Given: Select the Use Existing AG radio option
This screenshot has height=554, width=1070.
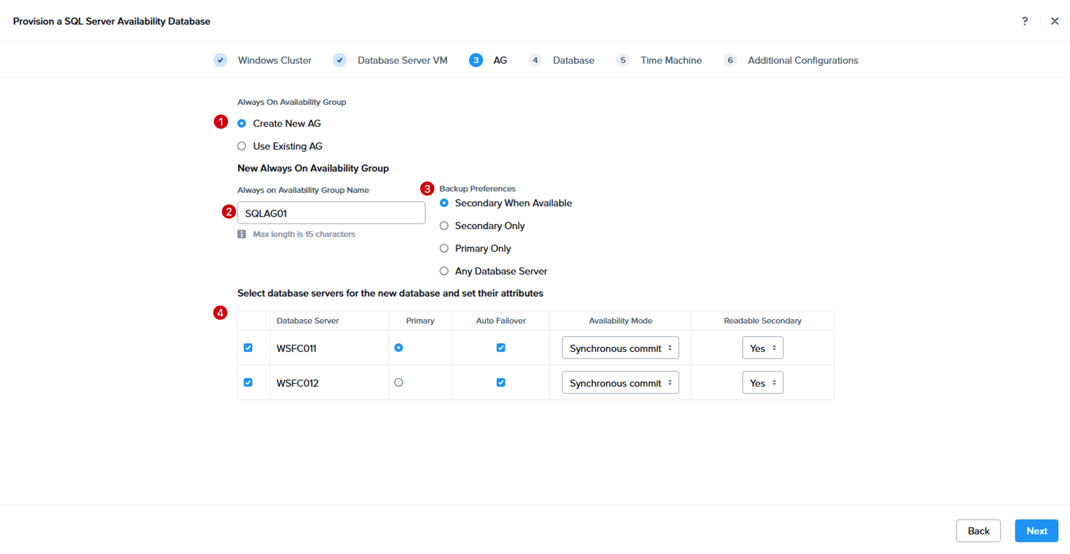Looking at the screenshot, I should (242, 146).
